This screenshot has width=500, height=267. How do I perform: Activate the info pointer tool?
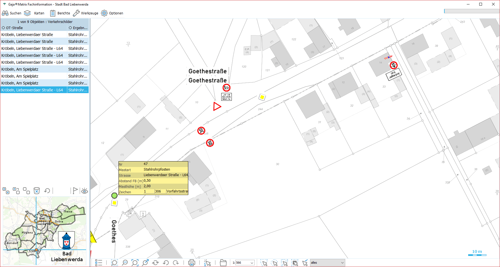pyautogui.click(x=207, y=263)
